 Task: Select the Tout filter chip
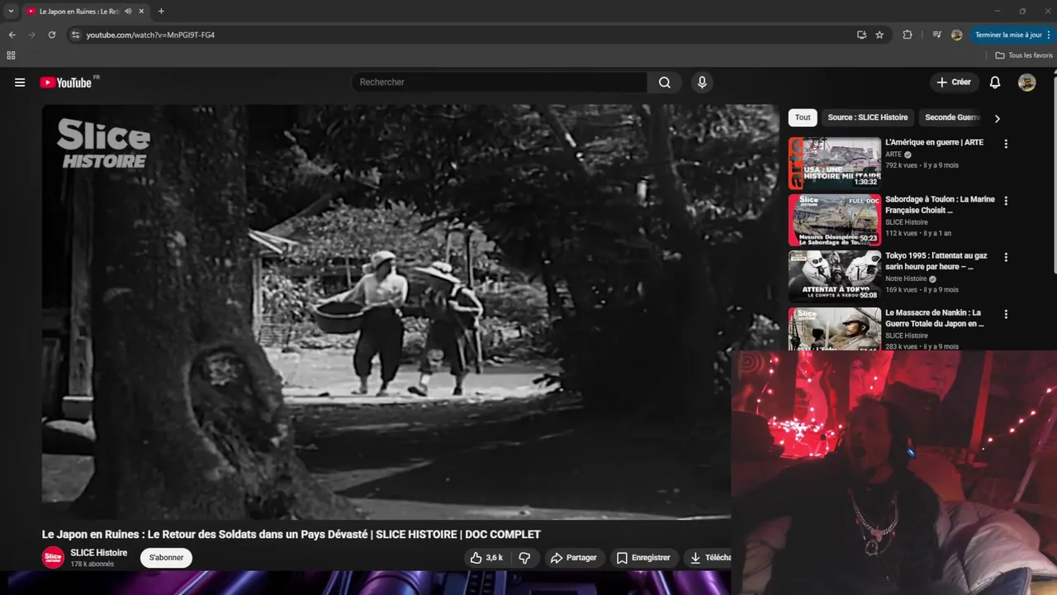point(803,117)
